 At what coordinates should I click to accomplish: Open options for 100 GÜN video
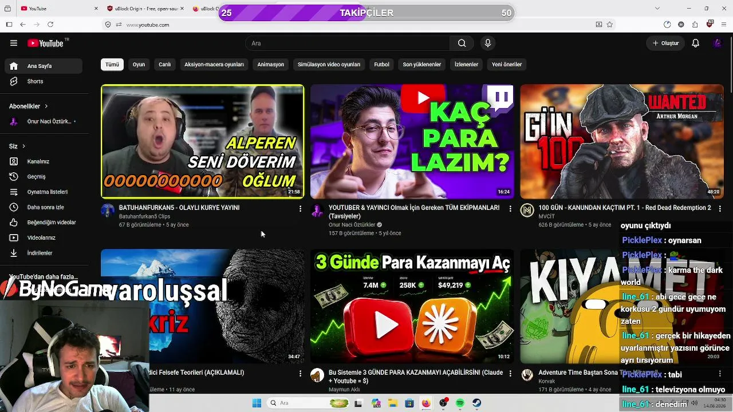(720, 209)
